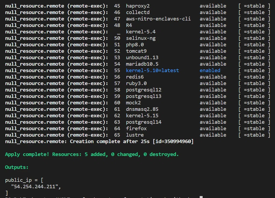Click the mariadb10.5 package name
This screenshot has height=198, width=275.
click(142, 64)
